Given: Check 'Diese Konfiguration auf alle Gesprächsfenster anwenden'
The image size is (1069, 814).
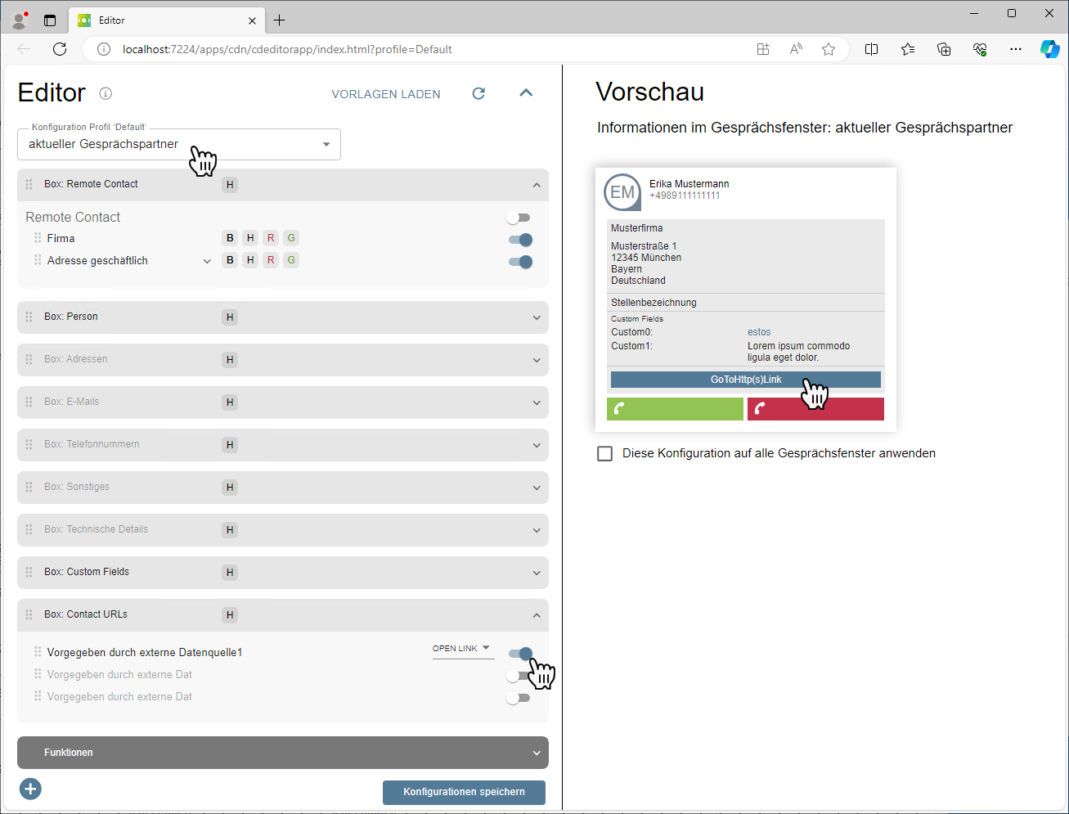Looking at the screenshot, I should click(605, 453).
